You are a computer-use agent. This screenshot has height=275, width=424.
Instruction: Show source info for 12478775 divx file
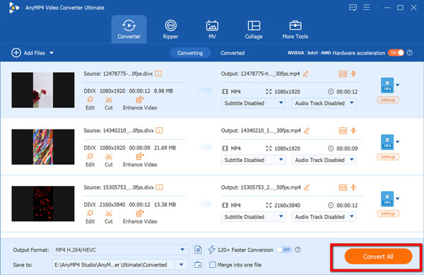158,74
